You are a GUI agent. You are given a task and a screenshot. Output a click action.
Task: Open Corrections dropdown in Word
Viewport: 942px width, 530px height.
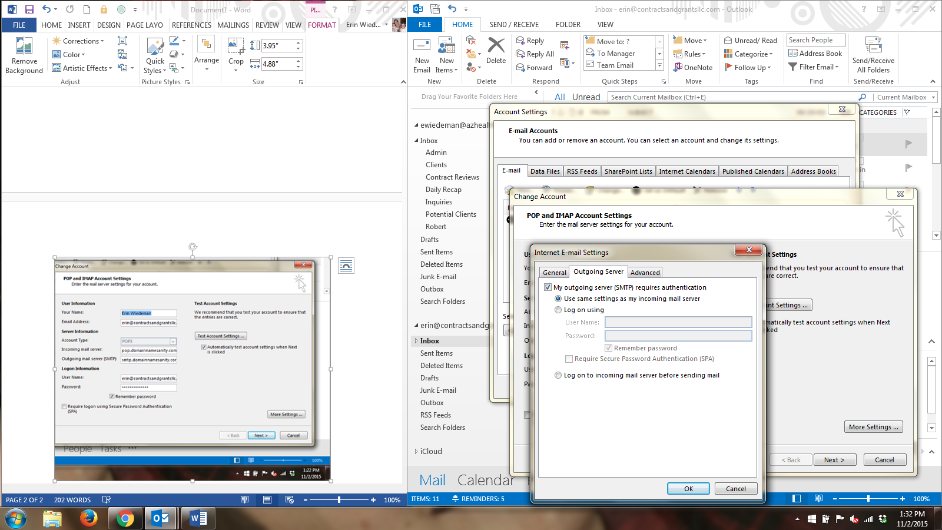(78, 41)
